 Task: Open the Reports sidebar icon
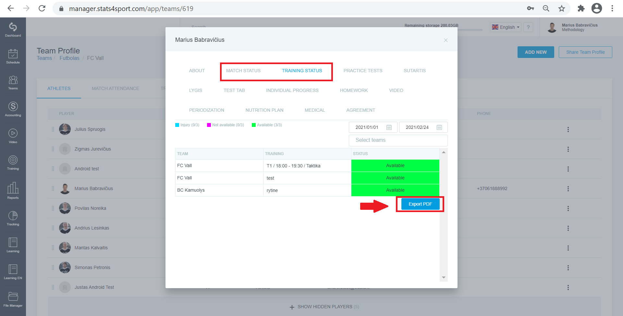coord(13,190)
